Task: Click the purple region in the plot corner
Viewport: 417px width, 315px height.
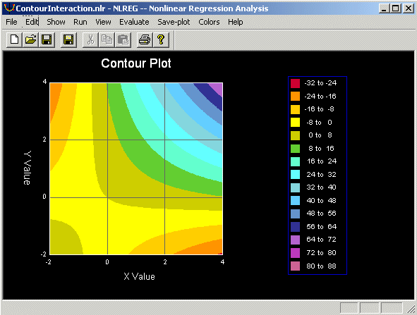Action: (x=217, y=87)
